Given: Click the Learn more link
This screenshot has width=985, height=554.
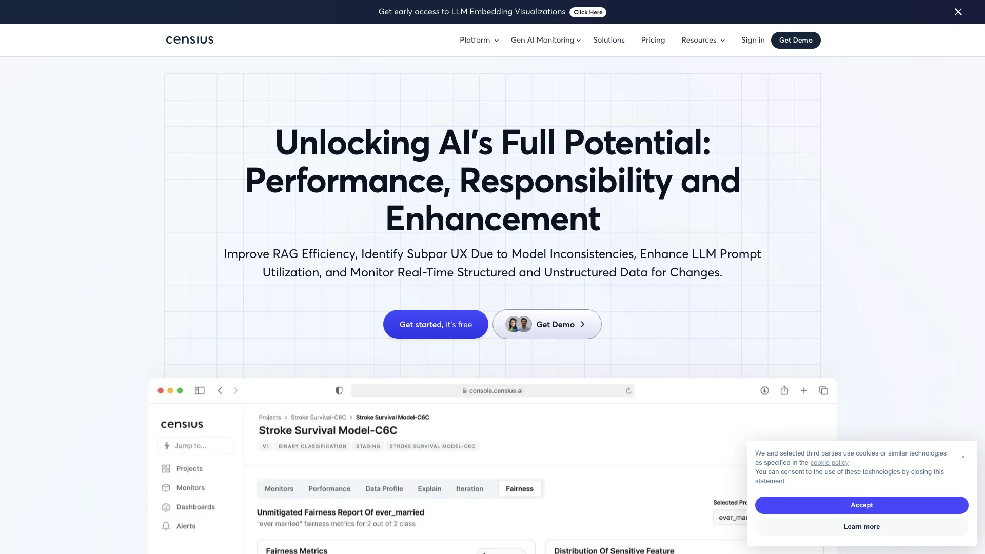Looking at the screenshot, I should (x=862, y=527).
